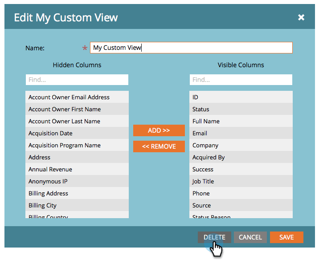The height and width of the screenshot is (260, 319).
Task: Click the ADD >> button
Action: 159,130
